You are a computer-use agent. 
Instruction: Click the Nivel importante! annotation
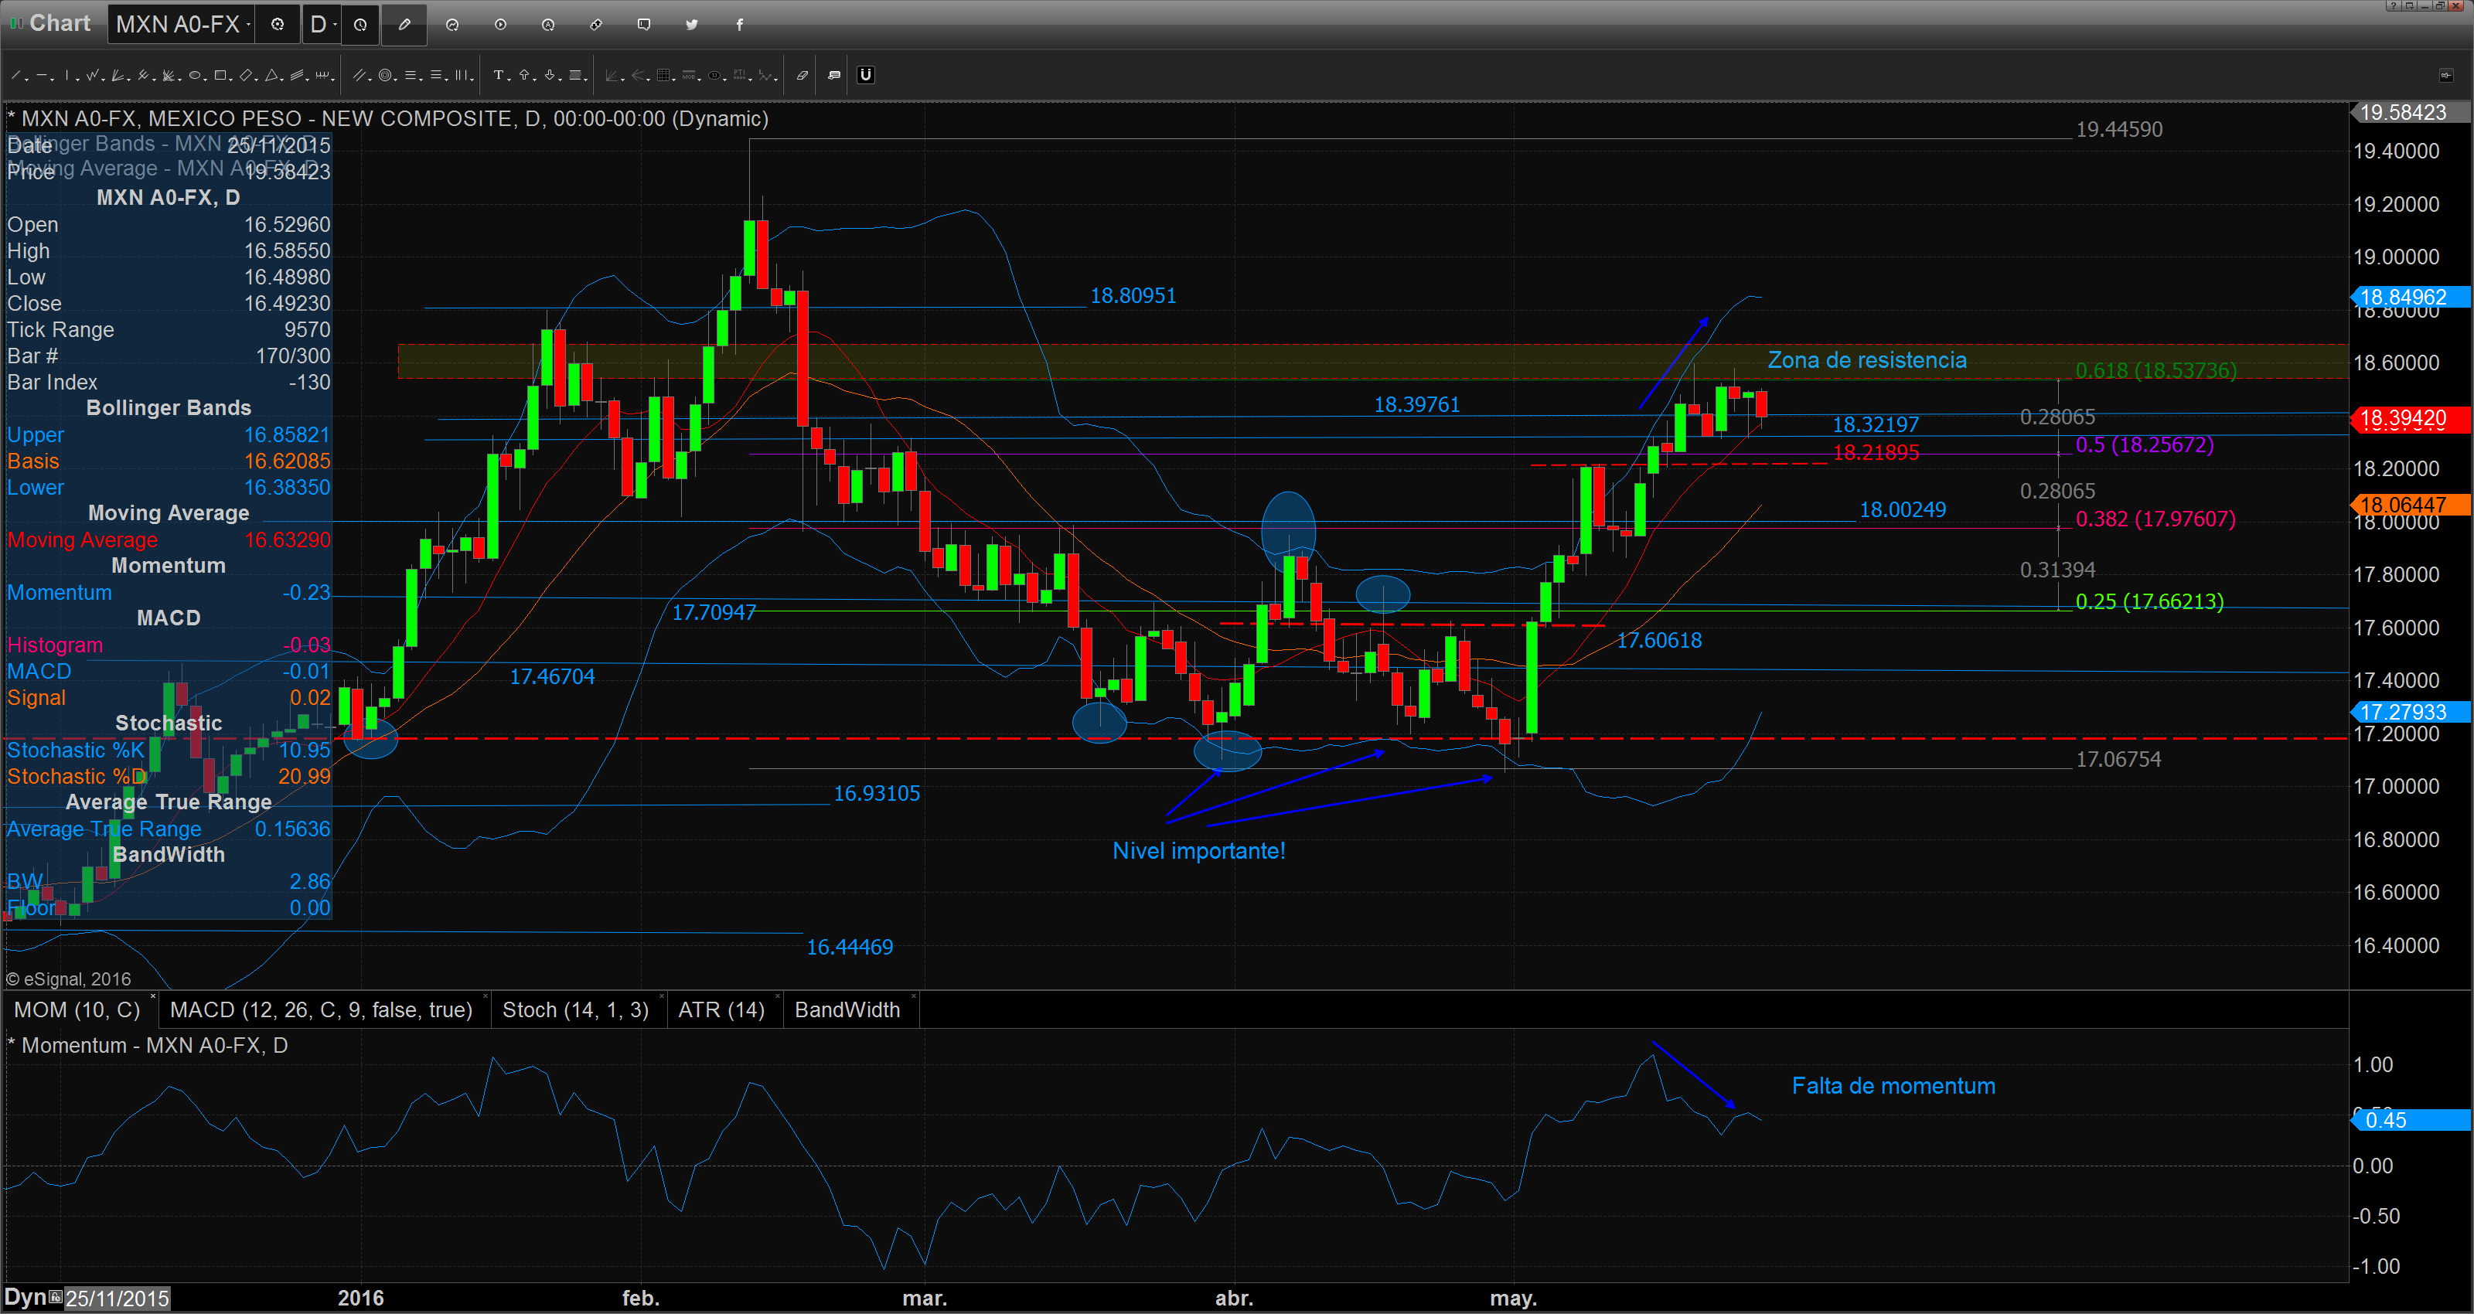pyautogui.click(x=1198, y=851)
